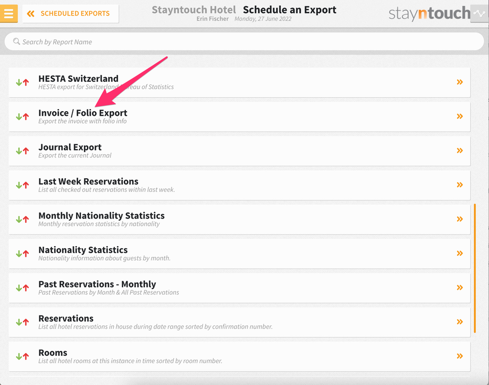Open the hamburger main menu
This screenshot has height=385, width=489.
(x=9, y=13)
